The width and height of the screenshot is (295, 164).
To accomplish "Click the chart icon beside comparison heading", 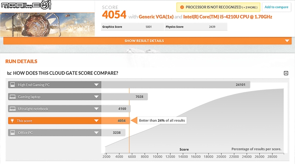I will [9, 73].
